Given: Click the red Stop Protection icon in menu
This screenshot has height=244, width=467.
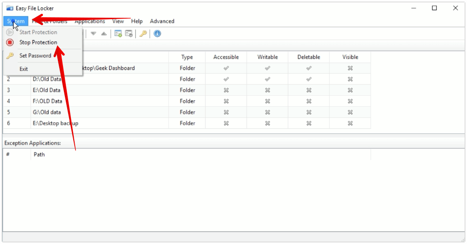Looking at the screenshot, I should 10,42.
